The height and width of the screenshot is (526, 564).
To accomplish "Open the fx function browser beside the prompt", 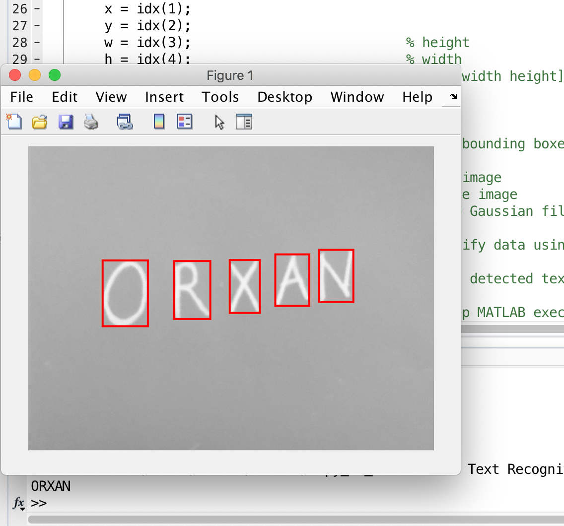I will pyautogui.click(x=18, y=503).
